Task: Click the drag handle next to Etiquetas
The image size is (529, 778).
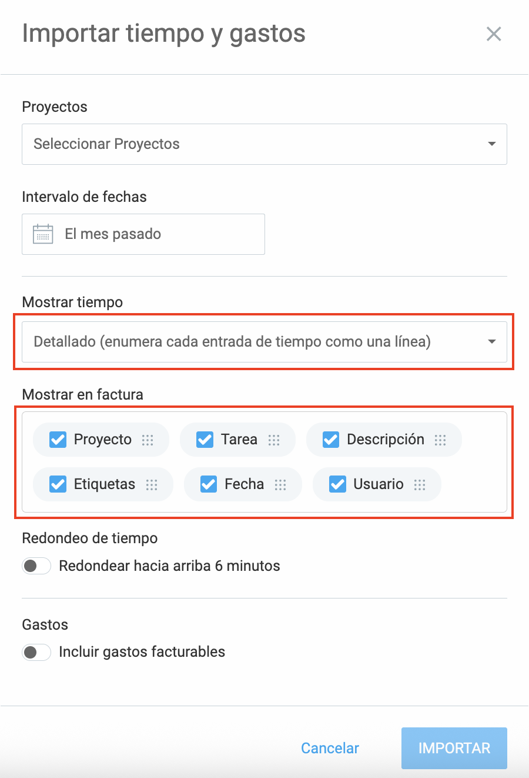Action: [x=152, y=484]
